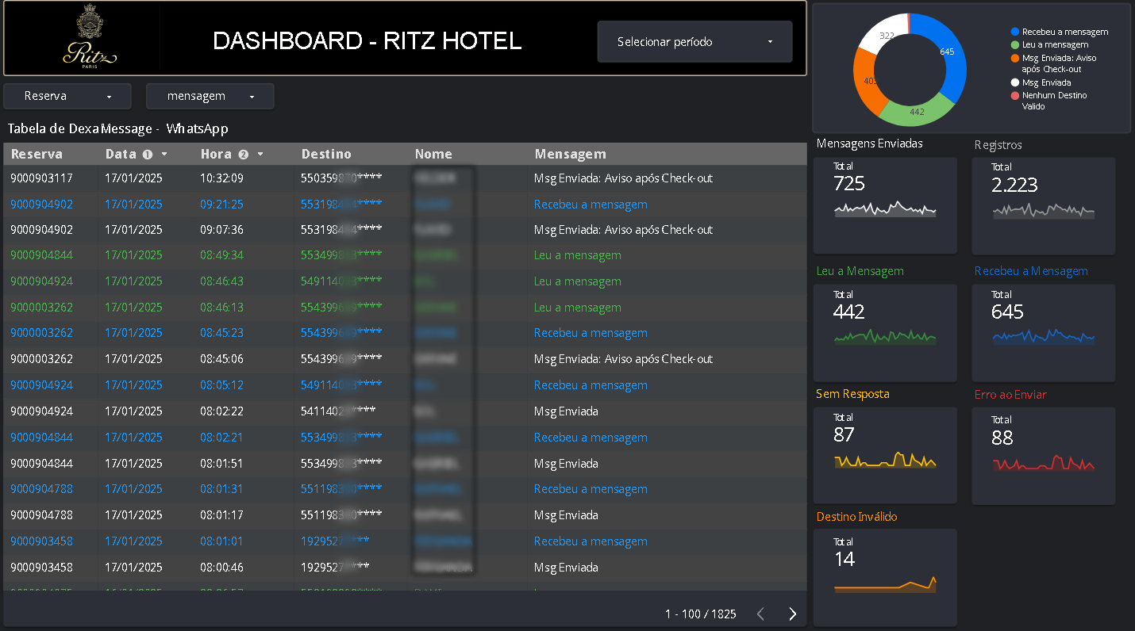Click Registros total 2.223 scorecard
This screenshot has height=631, width=1135.
point(1043,205)
